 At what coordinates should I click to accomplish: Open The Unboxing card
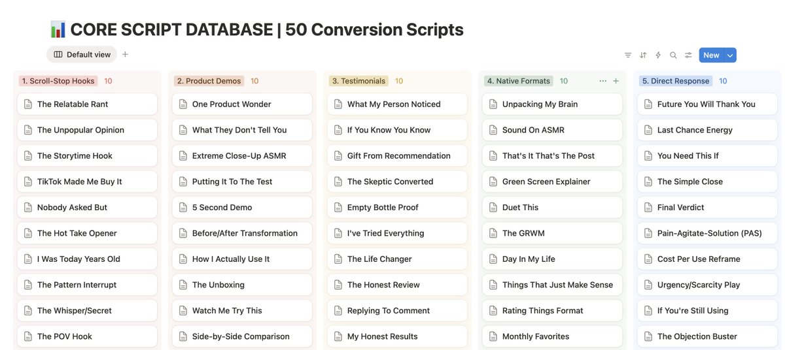coord(242,285)
